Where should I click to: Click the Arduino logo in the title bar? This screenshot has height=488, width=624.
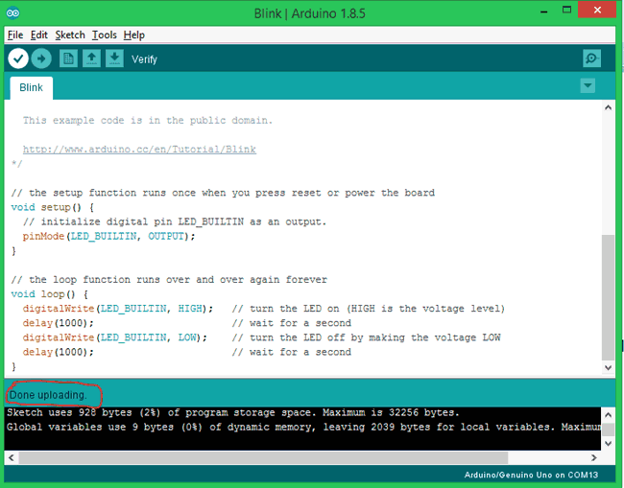tap(12, 13)
